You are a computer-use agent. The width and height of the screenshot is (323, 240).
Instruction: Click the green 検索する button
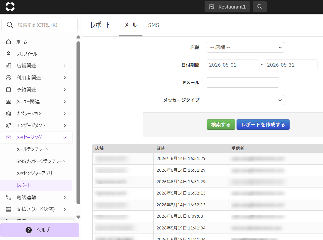click(x=221, y=124)
